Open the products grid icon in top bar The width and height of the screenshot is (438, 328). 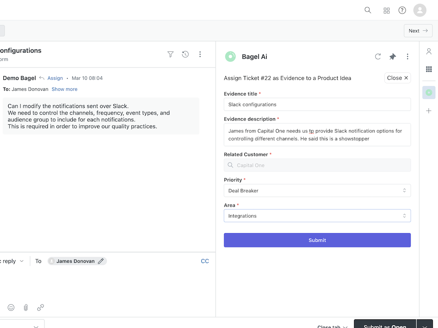point(387,11)
